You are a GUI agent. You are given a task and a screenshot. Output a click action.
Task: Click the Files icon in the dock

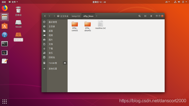click(x=5, y=17)
